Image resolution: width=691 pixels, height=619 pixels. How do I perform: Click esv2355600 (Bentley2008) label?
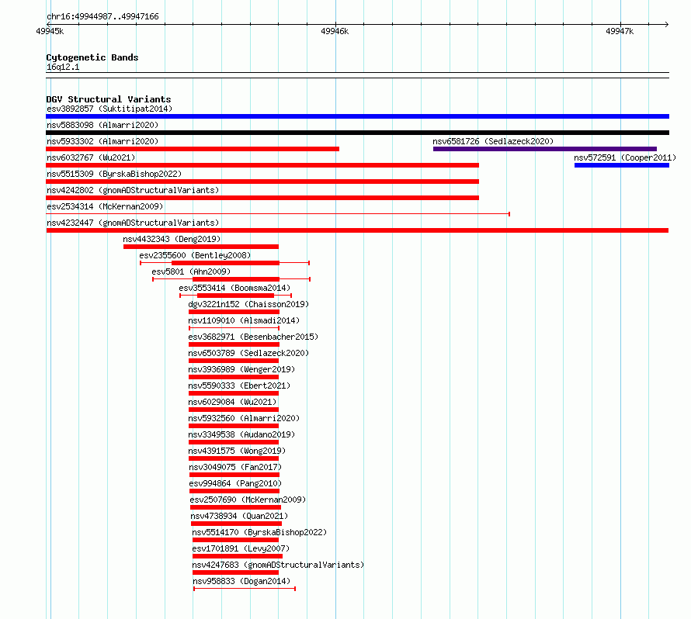tap(195, 255)
